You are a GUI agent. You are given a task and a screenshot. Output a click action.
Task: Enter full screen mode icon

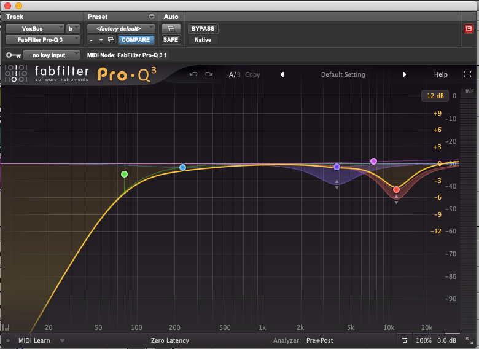(467, 74)
